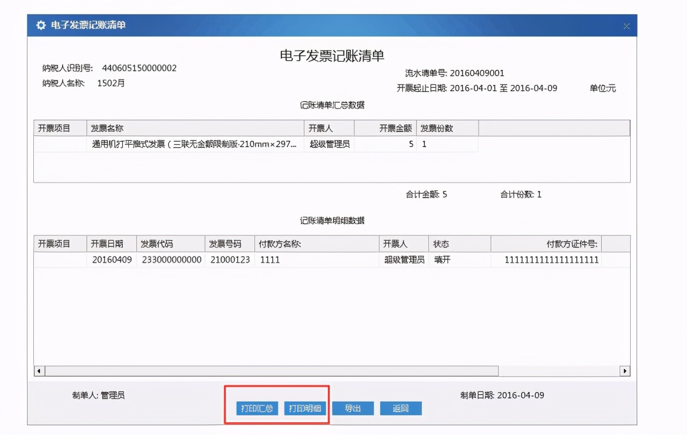Click the 发票名称 column header
Image resolution: width=687 pixels, height=435 pixels.
point(108,128)
